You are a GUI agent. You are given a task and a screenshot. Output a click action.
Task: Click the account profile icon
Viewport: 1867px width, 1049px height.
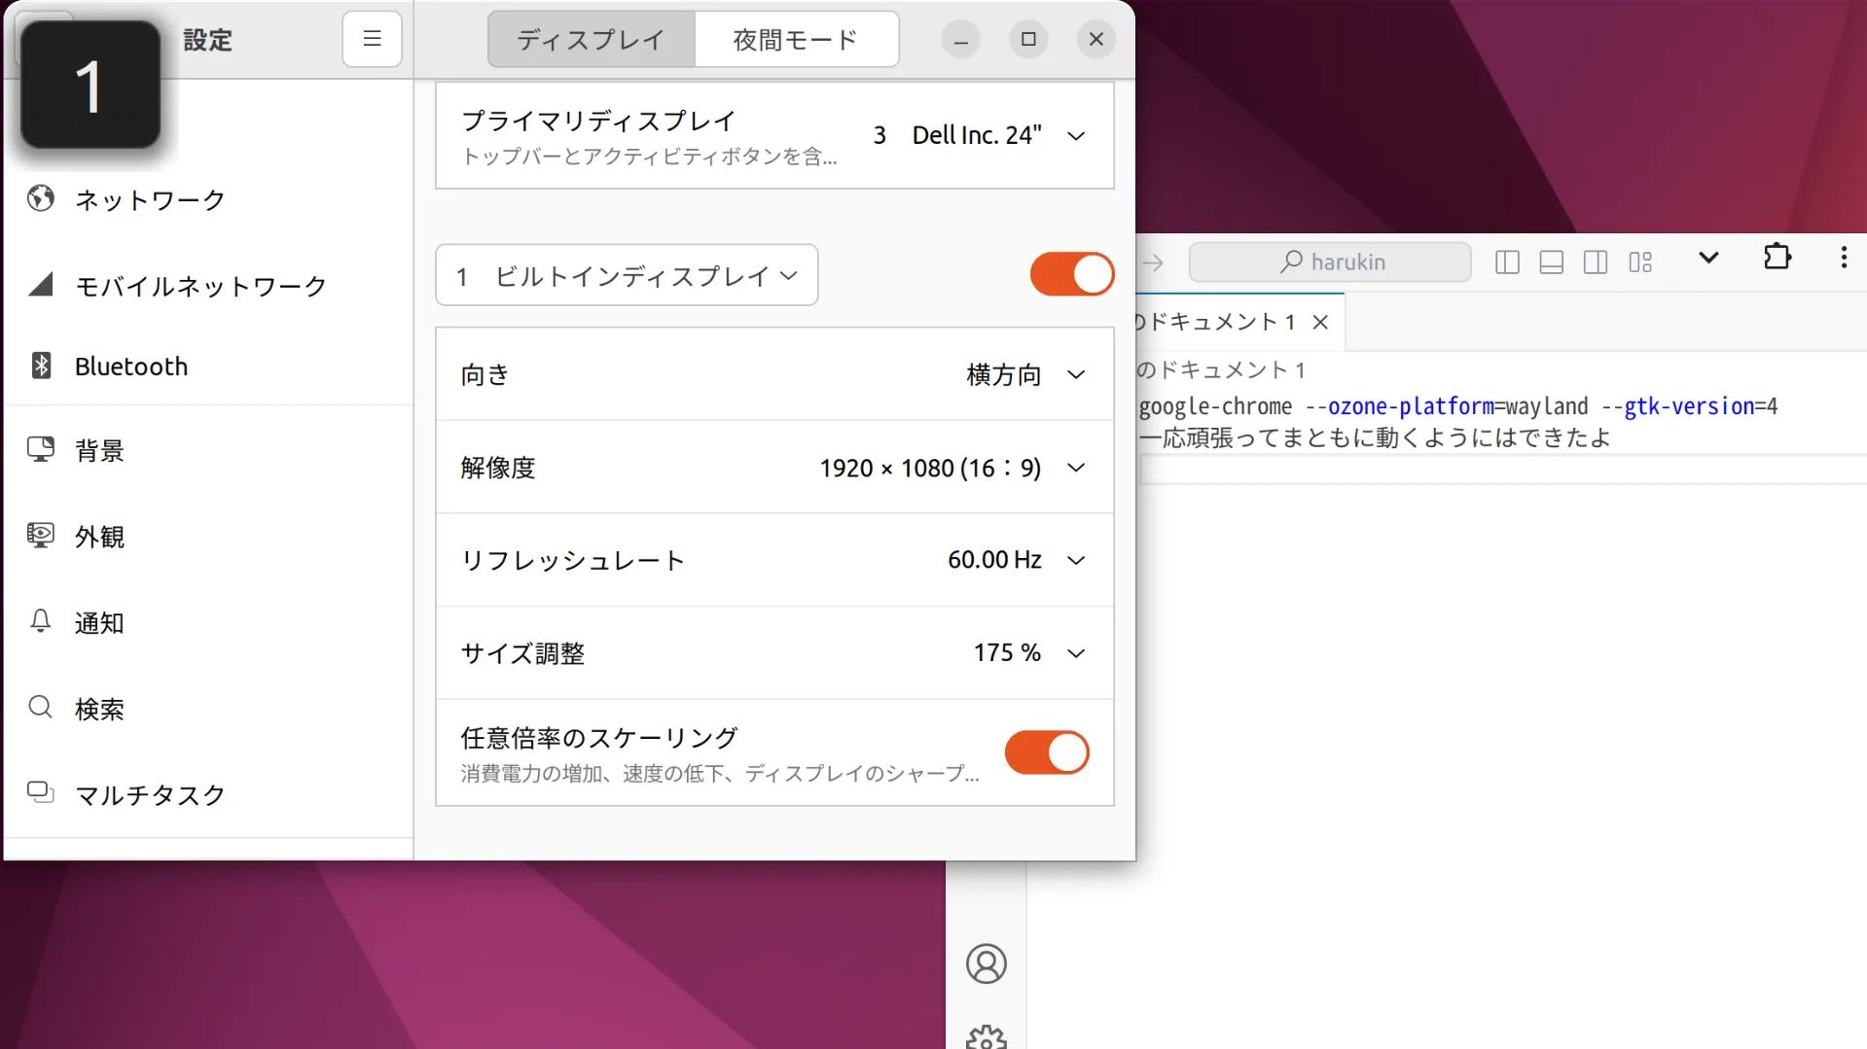click(986, 963)
